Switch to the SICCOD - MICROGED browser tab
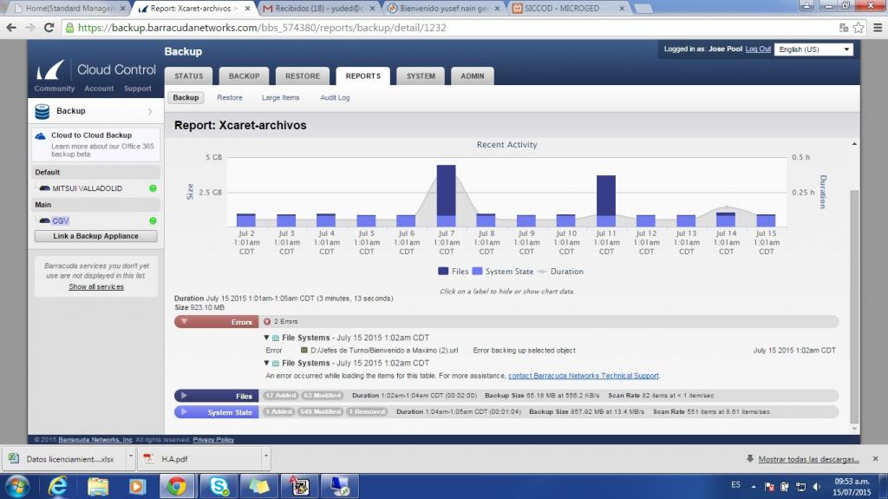888x499 pixels. (x=568, y=9)
